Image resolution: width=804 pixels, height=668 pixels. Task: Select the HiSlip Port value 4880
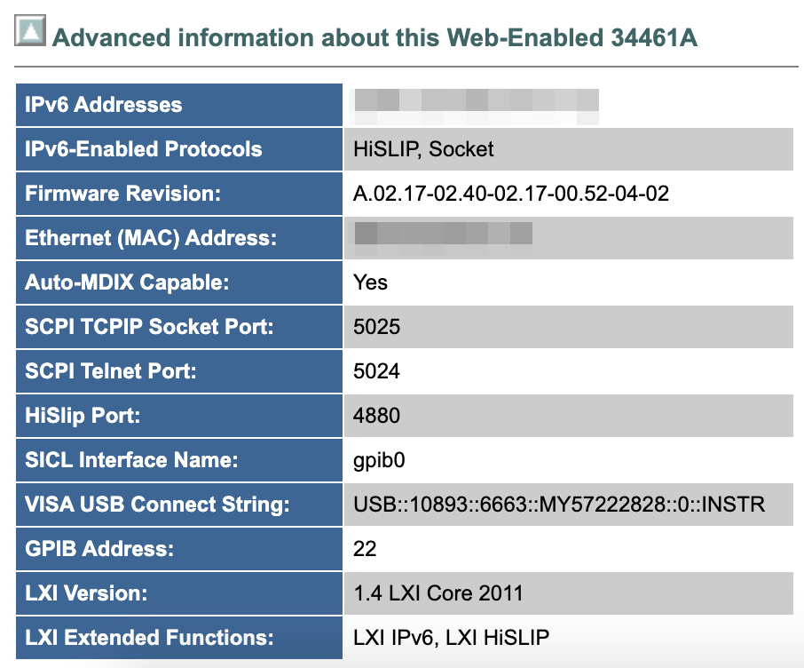(376, 416)
